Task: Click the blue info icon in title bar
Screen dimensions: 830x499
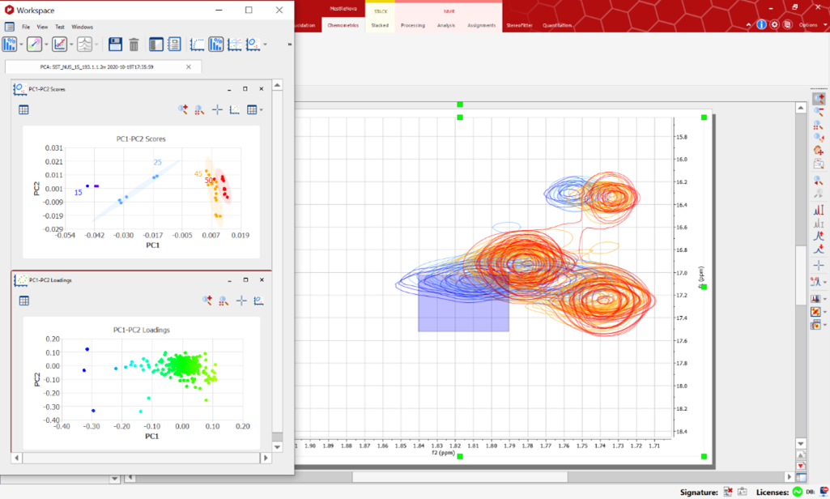Action: [761, 25]
